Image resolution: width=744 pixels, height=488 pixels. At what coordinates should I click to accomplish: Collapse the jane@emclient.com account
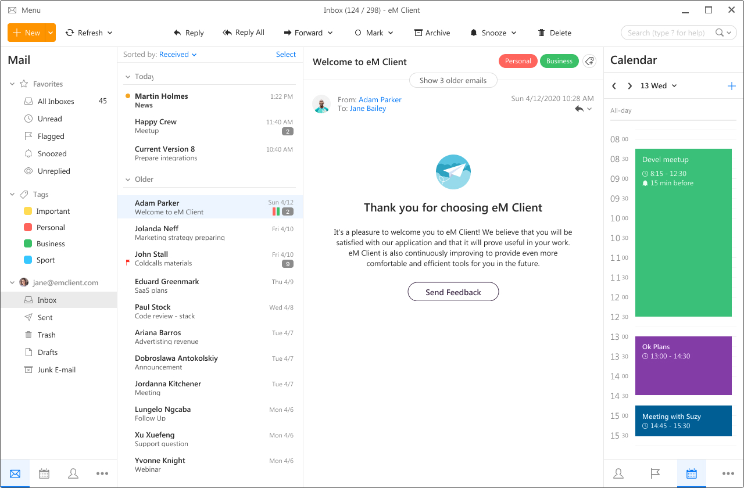(x=12, y=282)
